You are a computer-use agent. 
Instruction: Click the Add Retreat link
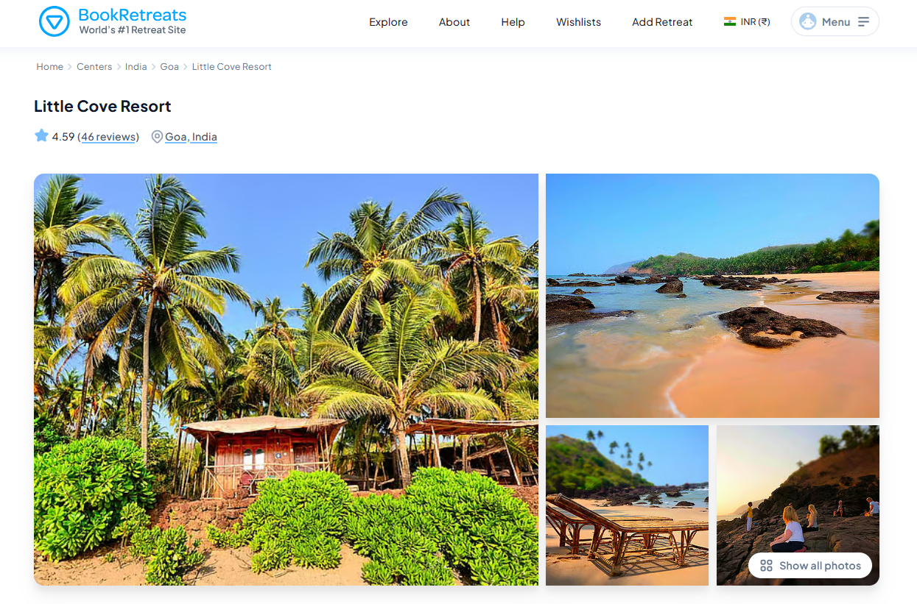pos(662,22)
